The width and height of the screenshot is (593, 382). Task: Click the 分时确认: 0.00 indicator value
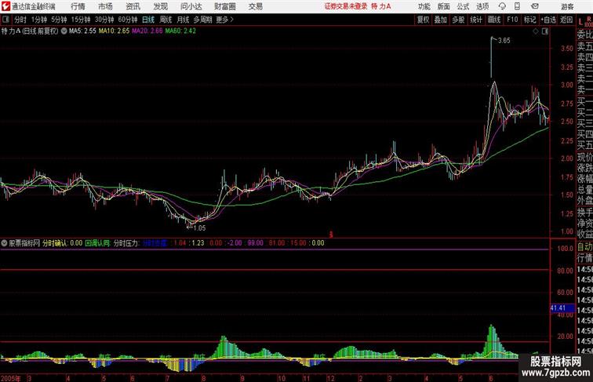(x=63, y=243)
